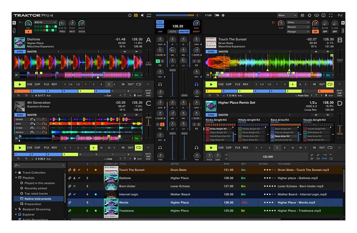Screen dimensions: 357x233
Task: Select the Recently added playlist
Action: (35, 188)
